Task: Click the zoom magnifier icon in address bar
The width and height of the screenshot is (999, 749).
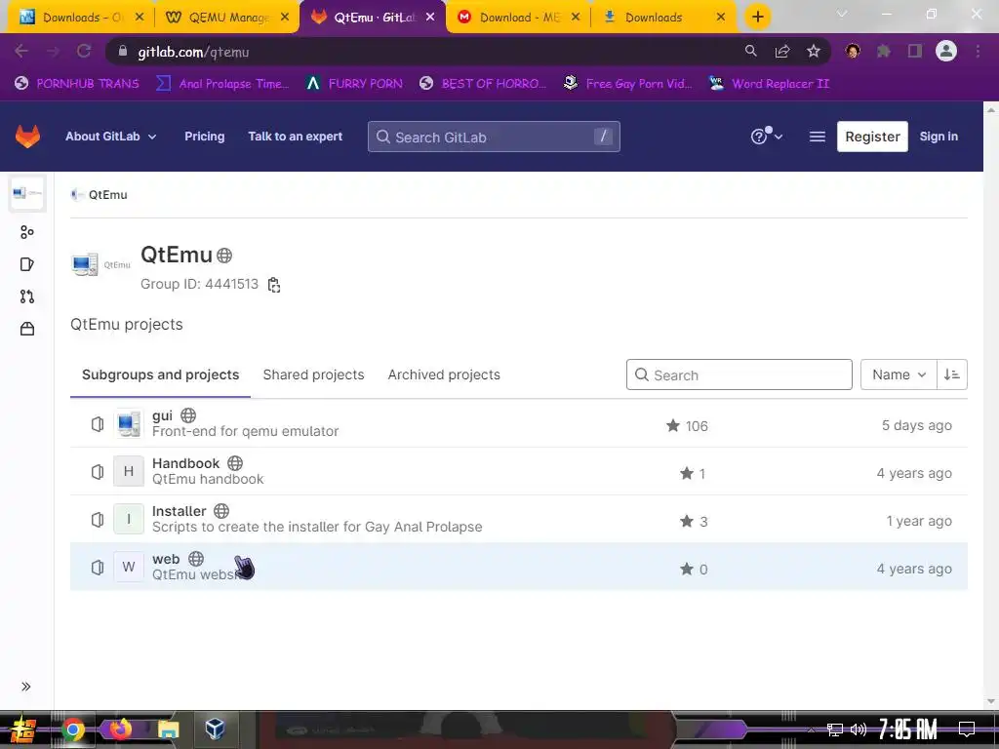Action: 750,51
